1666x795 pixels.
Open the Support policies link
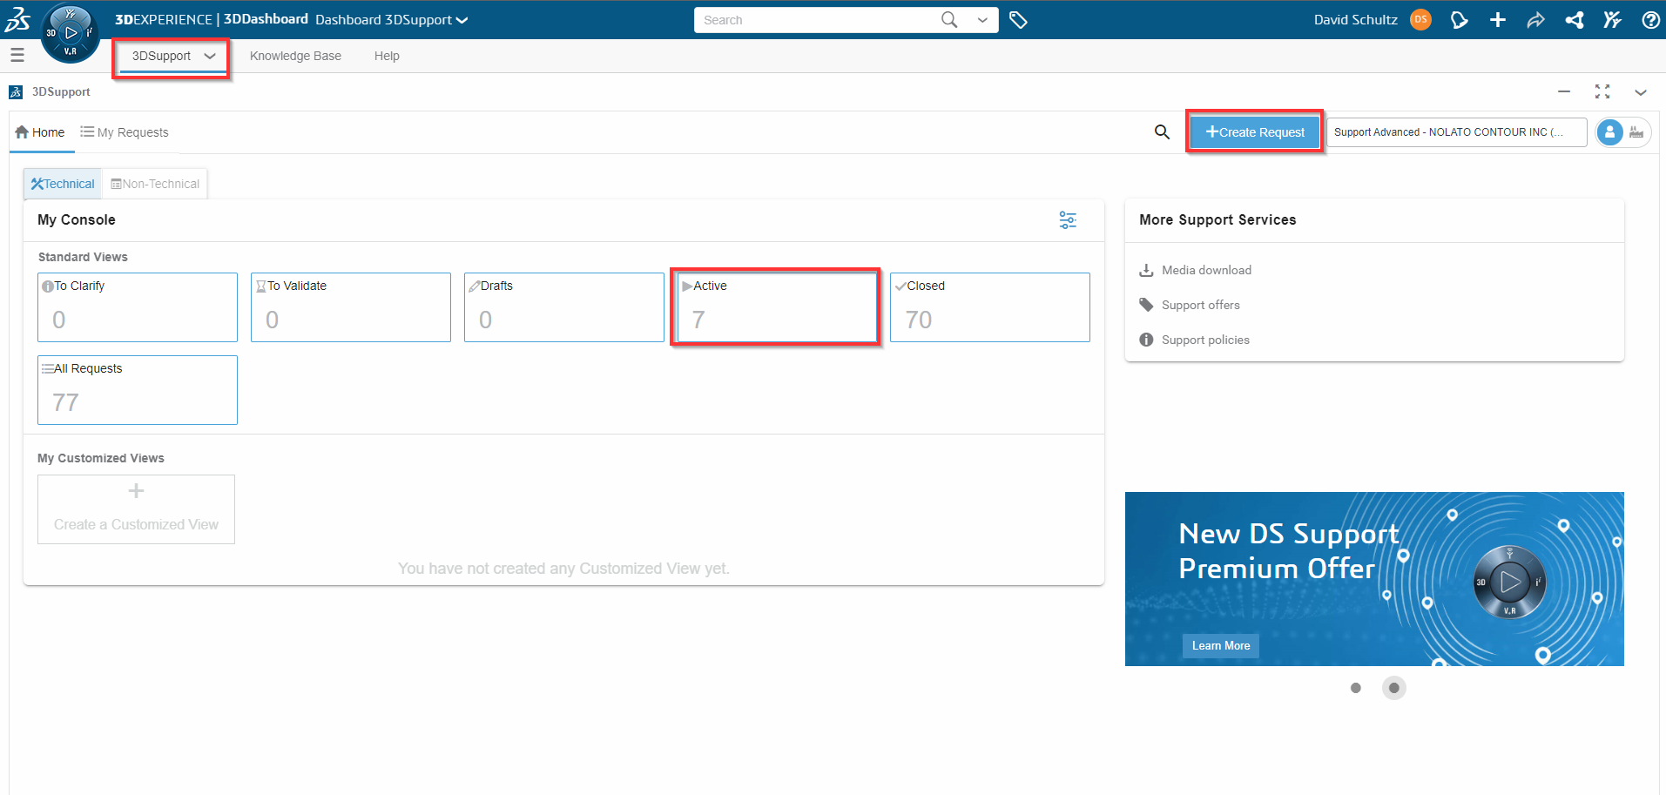pos(1205,340)
